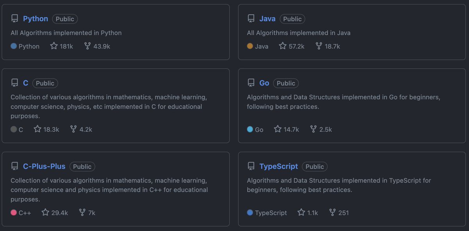The image size is (469, 231).
Task: Click the fork icon showing 18.7k
Action: click(319, 46)
